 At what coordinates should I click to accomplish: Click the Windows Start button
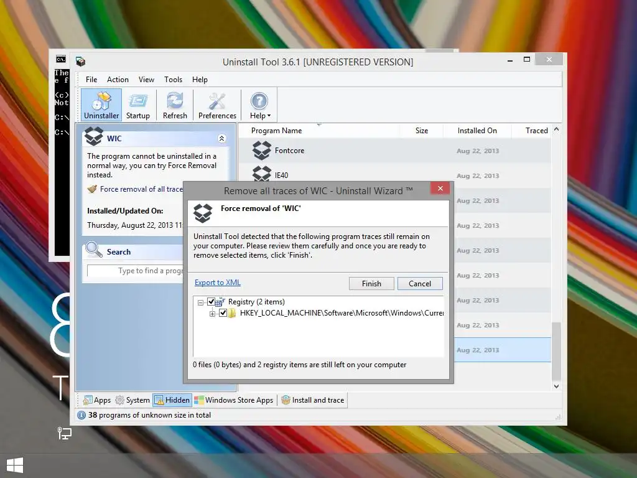coord(15,466)
